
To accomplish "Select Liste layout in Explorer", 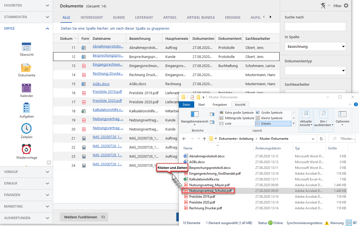I will point(225,124).
